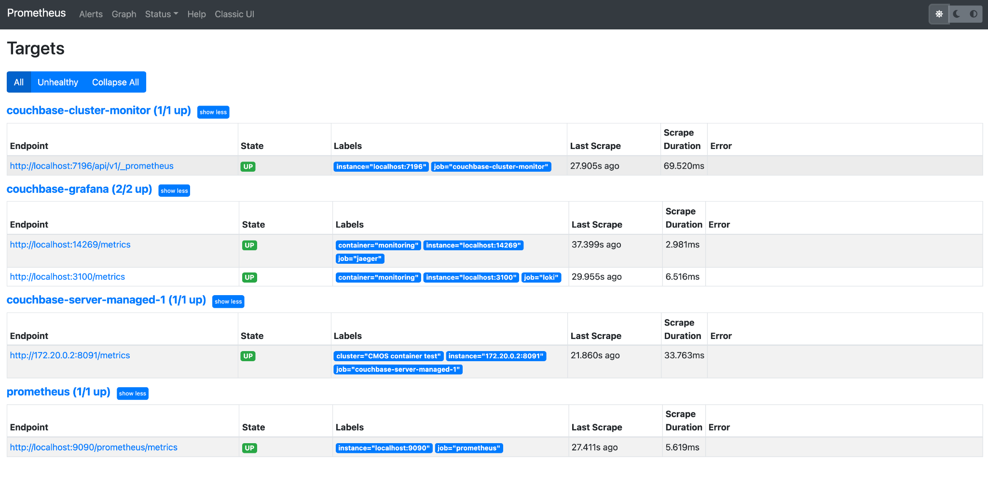Open the 172.20.0.2:8091 metrics endpoint
Viewport: 988px width, 502px height.
click(x=70, y=355)
